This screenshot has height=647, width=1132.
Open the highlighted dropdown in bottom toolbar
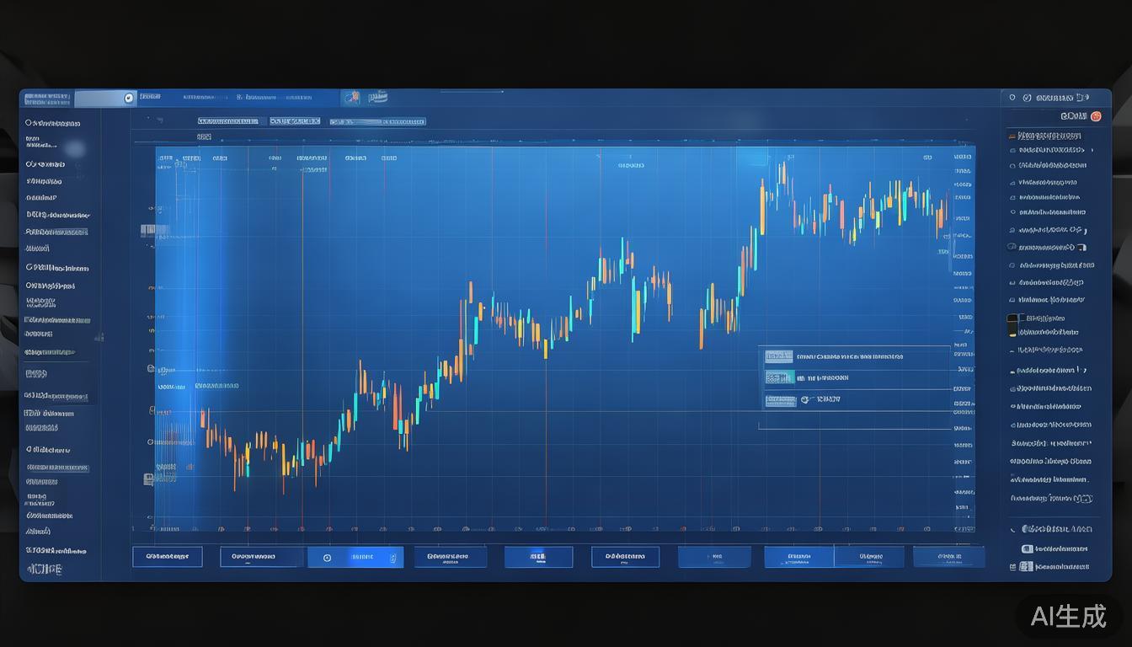pos(355,557)
